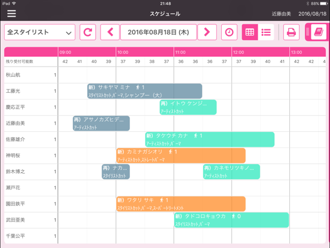Open タドコロキョウカ appointment

[x=231, y=220]
